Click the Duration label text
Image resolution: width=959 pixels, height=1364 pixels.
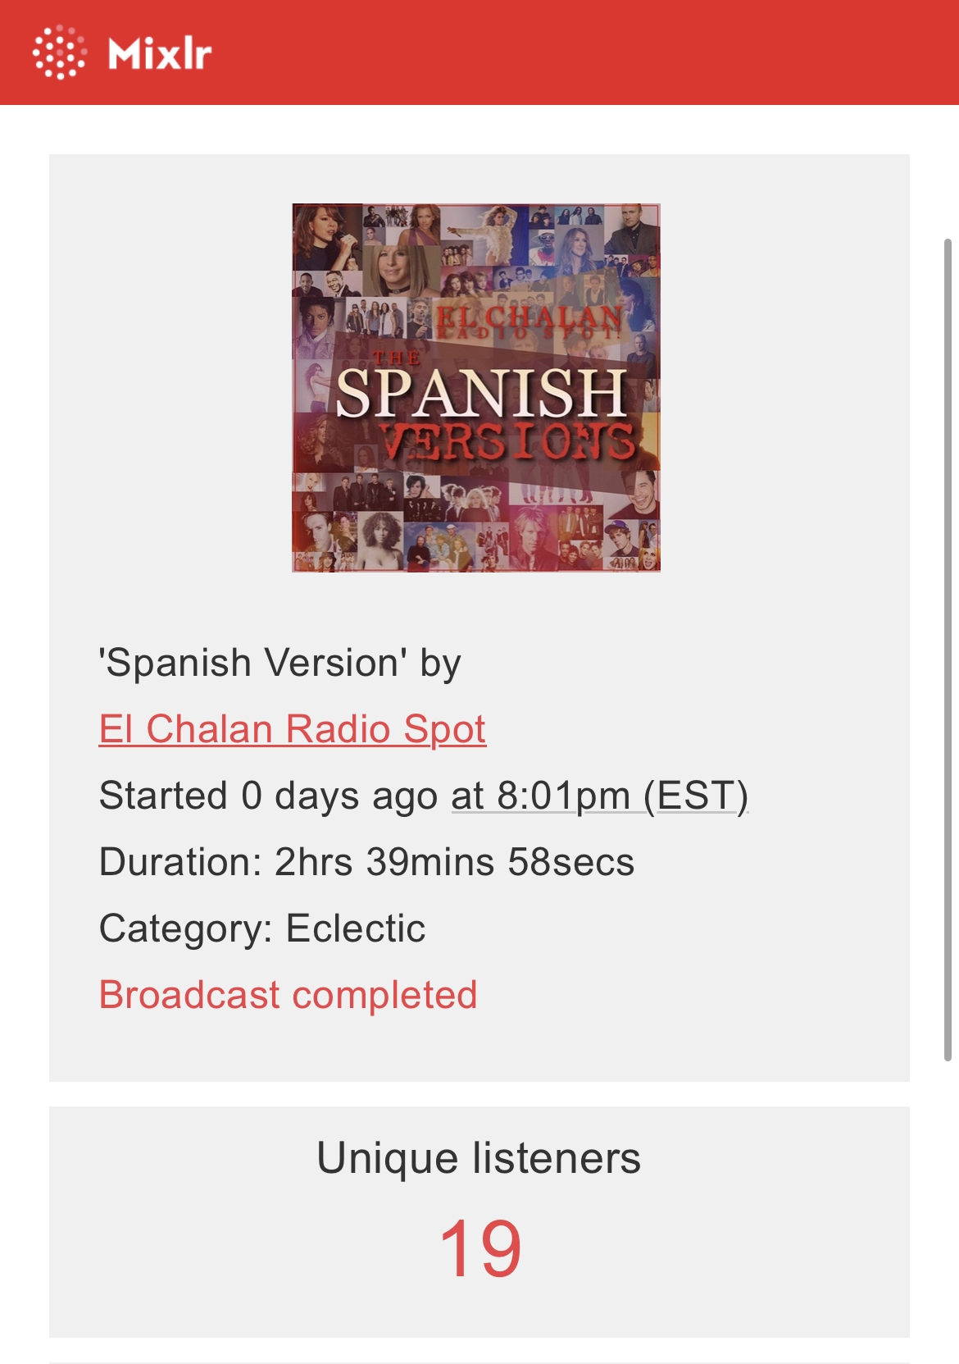[180, 862]
